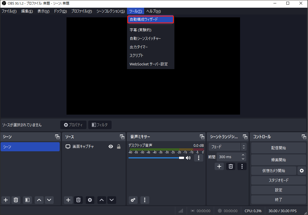
Task: Click 配信開始 to start streaming
Action: [x=279, y=148]
